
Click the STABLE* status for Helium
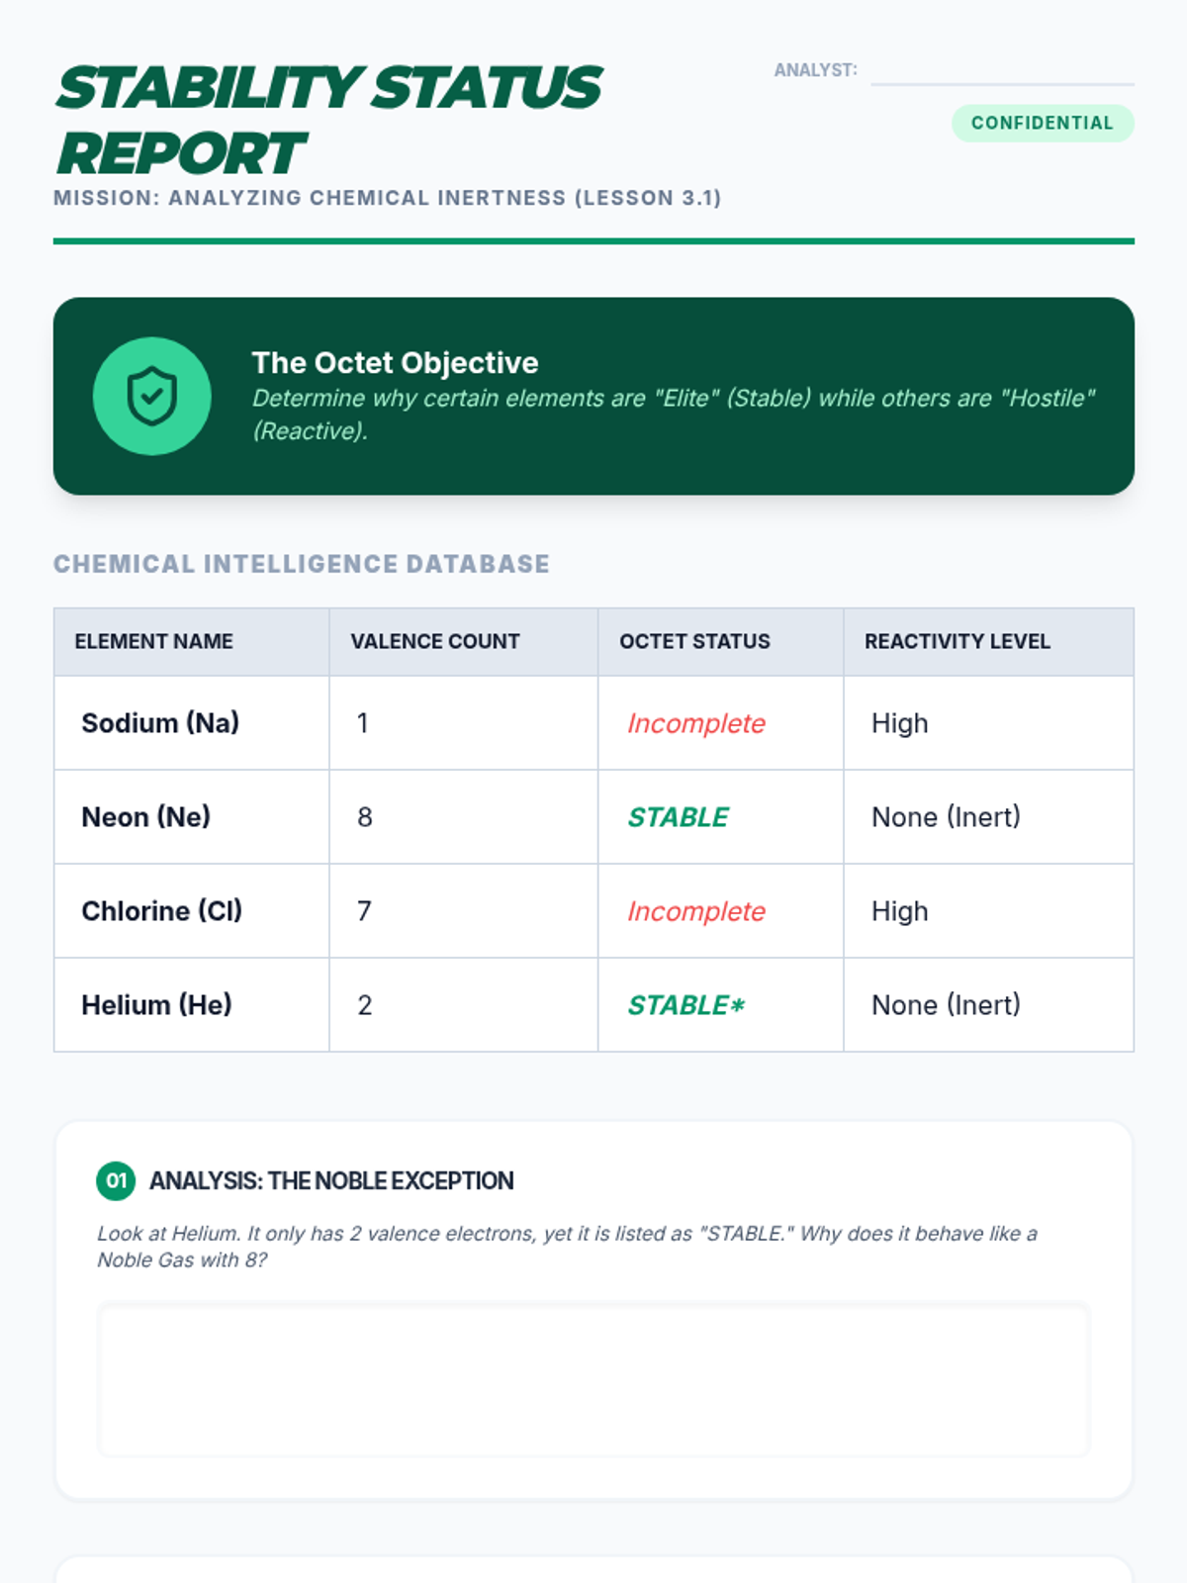(686, 1005)
